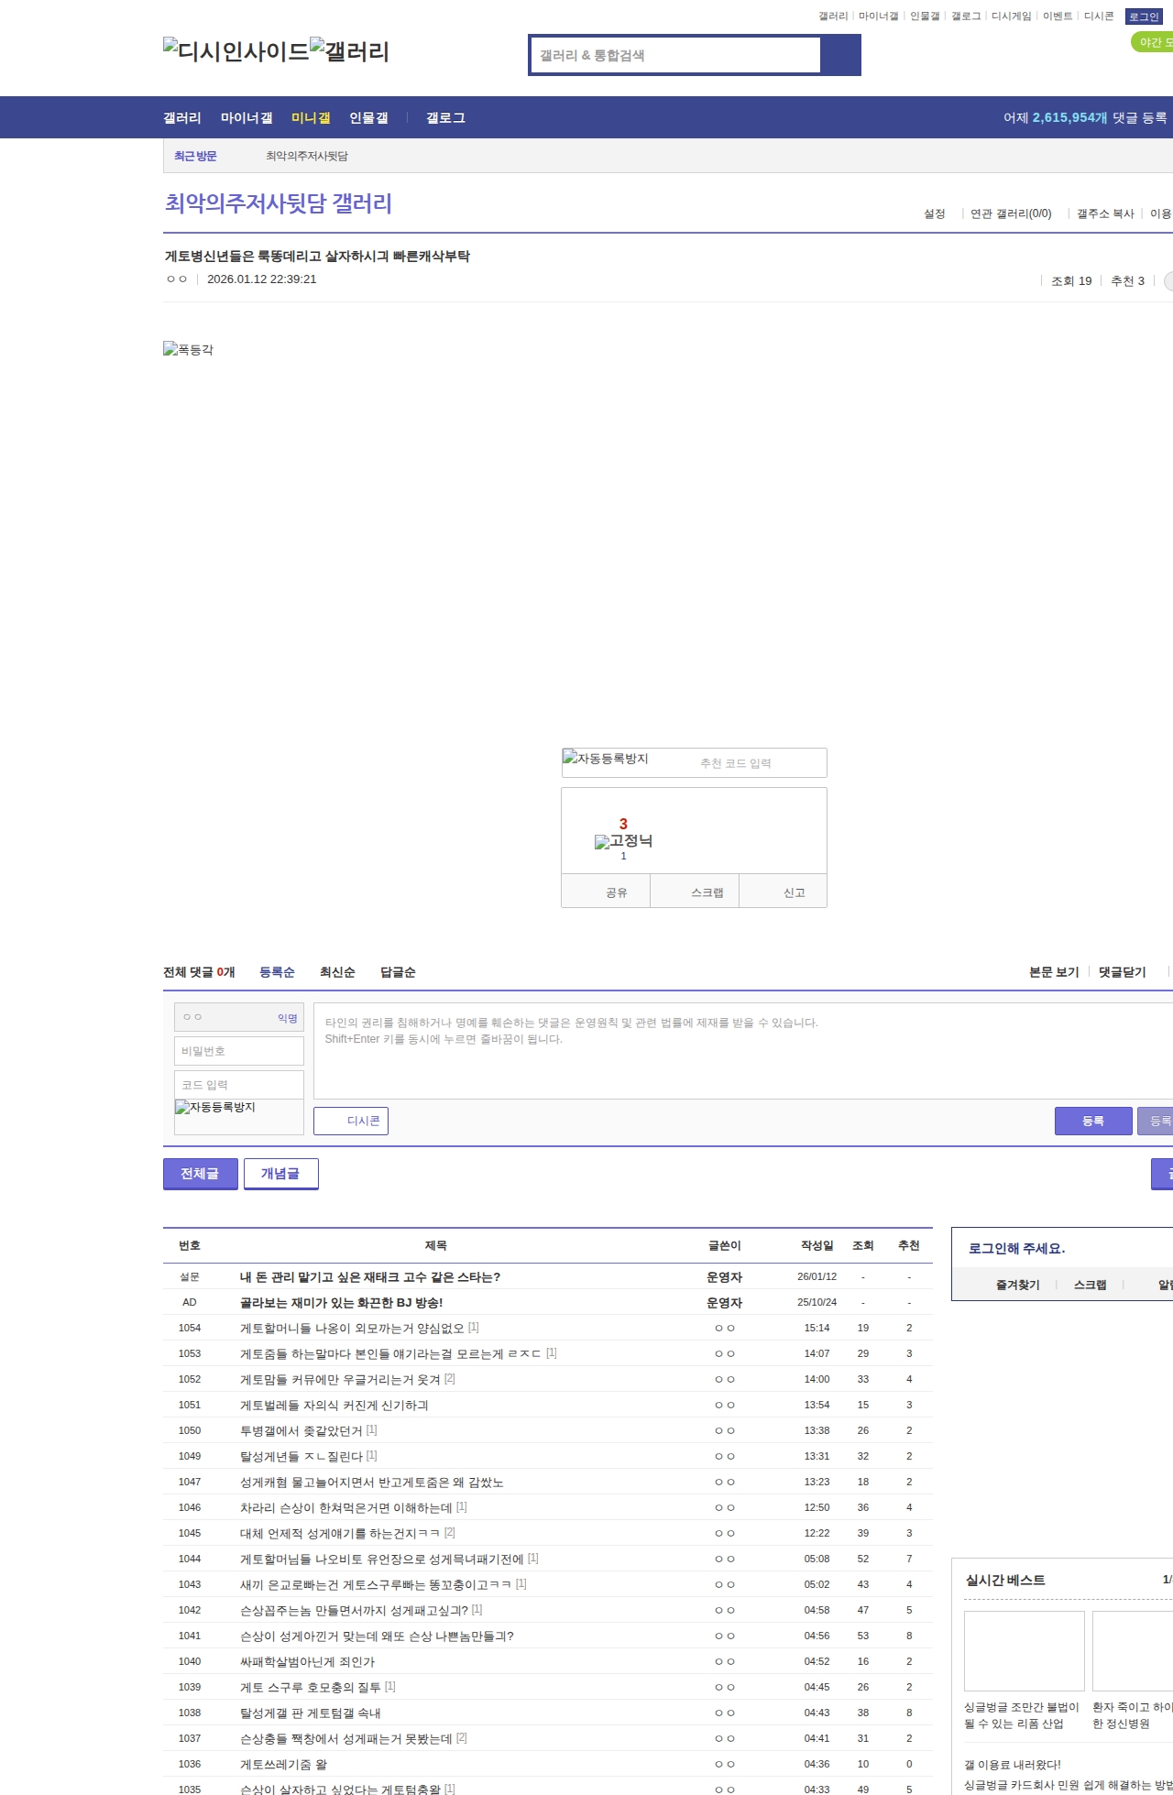Click the captcha image above recommend box
1173x1795 pixels.
pyautogui.click(x=606, y=759)
